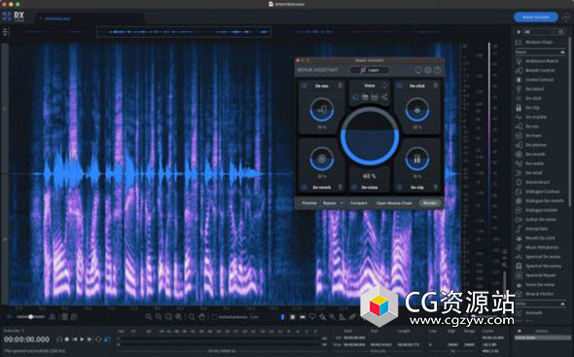Open Repair Assistant settings gear
This screenshot has height=357, width=574.
[428, 70]
